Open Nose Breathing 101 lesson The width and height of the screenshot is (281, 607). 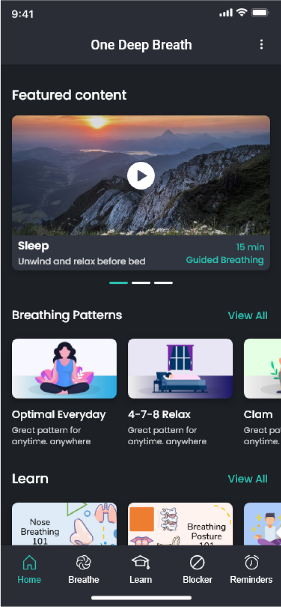pos(64,524)
